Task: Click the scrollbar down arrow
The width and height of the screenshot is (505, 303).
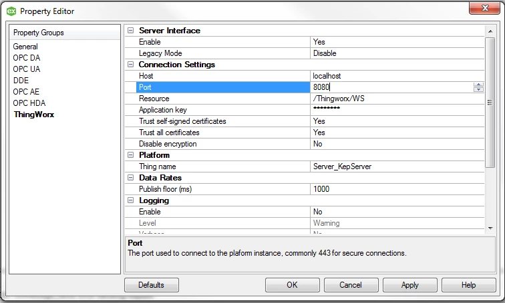Action: 490,228
